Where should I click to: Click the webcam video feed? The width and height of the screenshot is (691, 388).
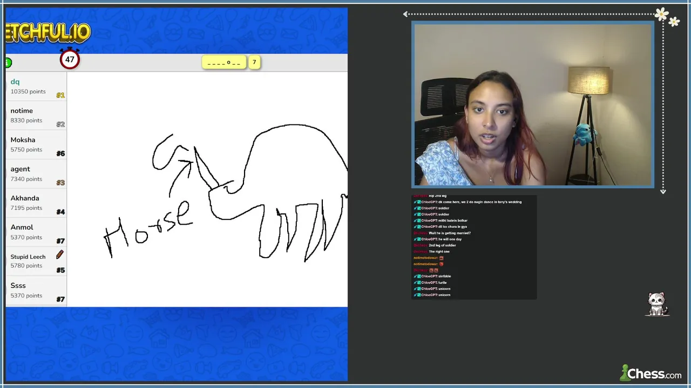(533, 105)
